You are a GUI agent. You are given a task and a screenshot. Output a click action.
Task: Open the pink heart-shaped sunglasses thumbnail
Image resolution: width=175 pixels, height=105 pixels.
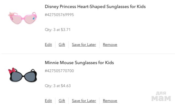22,18
